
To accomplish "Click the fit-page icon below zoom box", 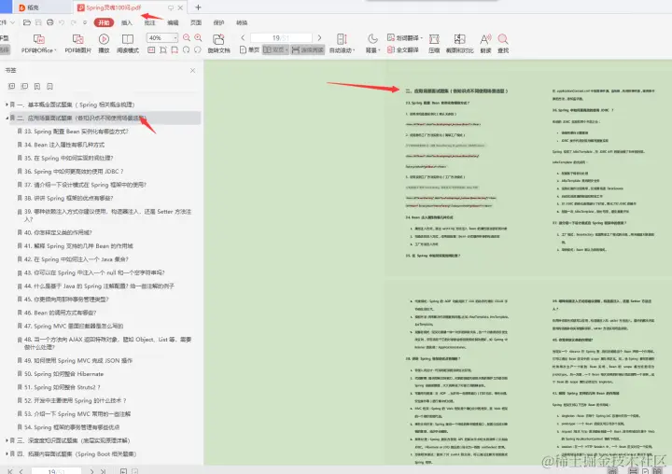I will pyautogui.click(x=162, y=50).
